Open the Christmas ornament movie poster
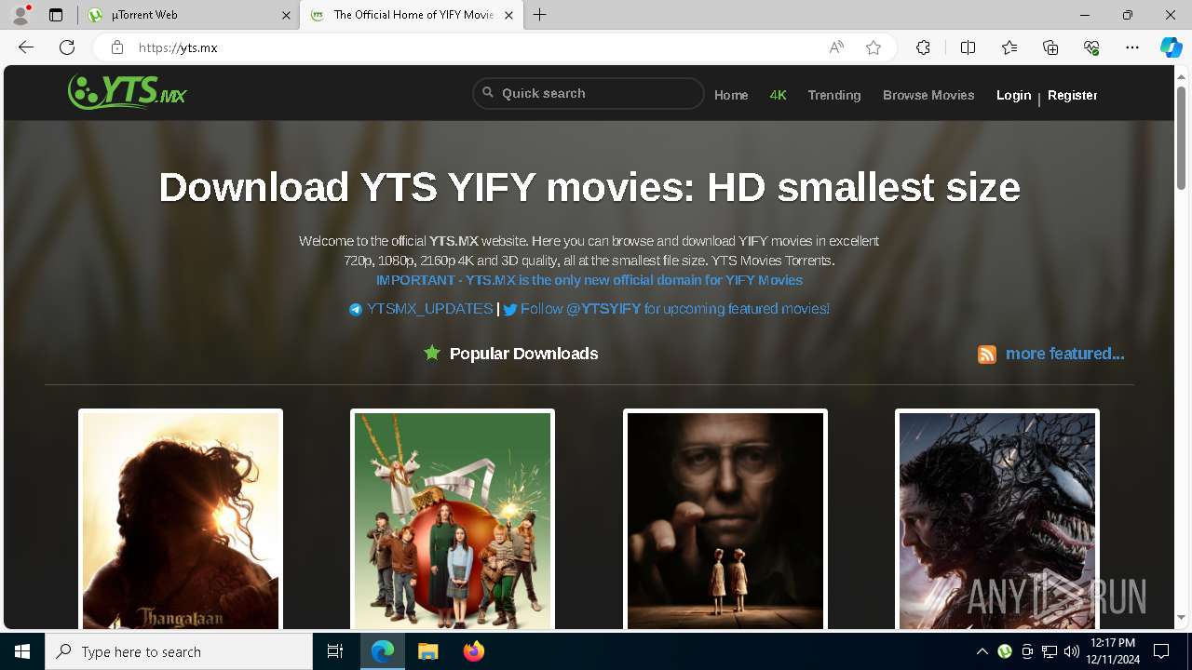The width and height of the screenshot is (1192, 670). 453,519
